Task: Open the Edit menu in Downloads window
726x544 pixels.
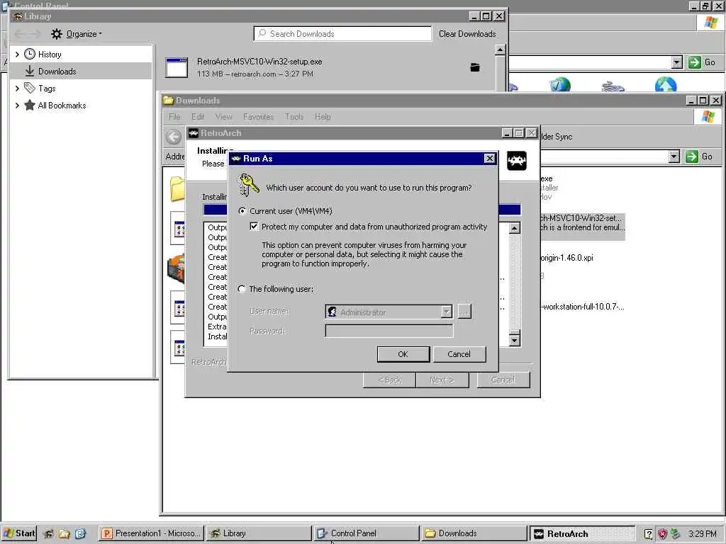Action: pos(198,117)
